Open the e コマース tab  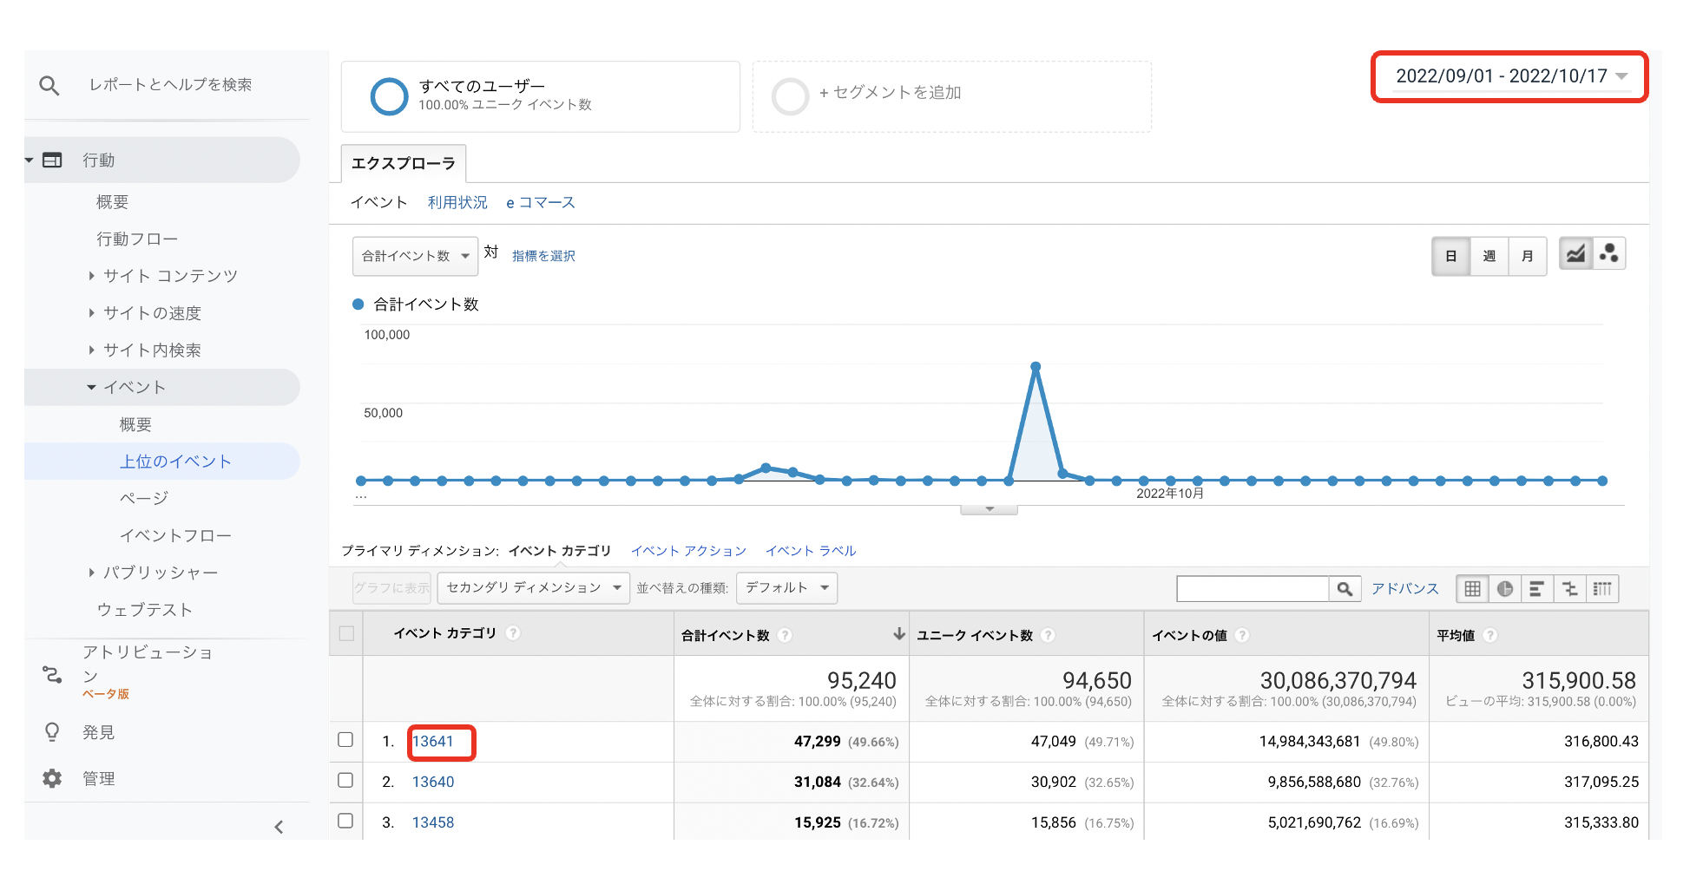tap(540, 202)
